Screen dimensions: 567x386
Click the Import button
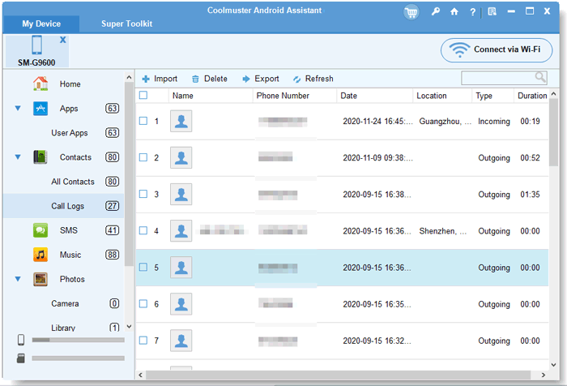tap(160, 79)
